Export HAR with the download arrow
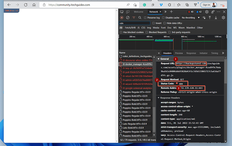The height and width of the screenshot is (146, 232). tap(216, 18)
